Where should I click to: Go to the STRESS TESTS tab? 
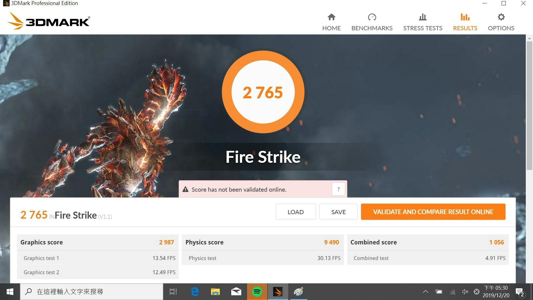(x=423, y=28)
